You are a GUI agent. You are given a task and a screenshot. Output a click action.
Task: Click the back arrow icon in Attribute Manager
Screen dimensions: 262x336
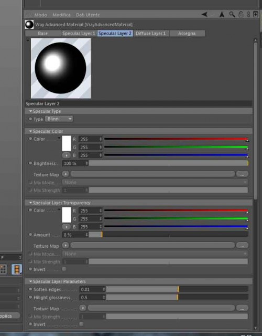(204, 14)
